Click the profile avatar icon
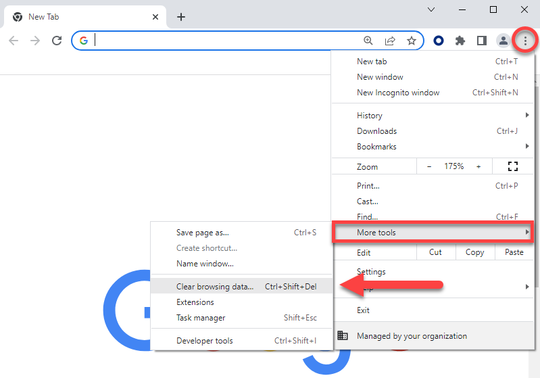Screen dimensions: 540x378 pyautogui.click(x=503, y=41)
